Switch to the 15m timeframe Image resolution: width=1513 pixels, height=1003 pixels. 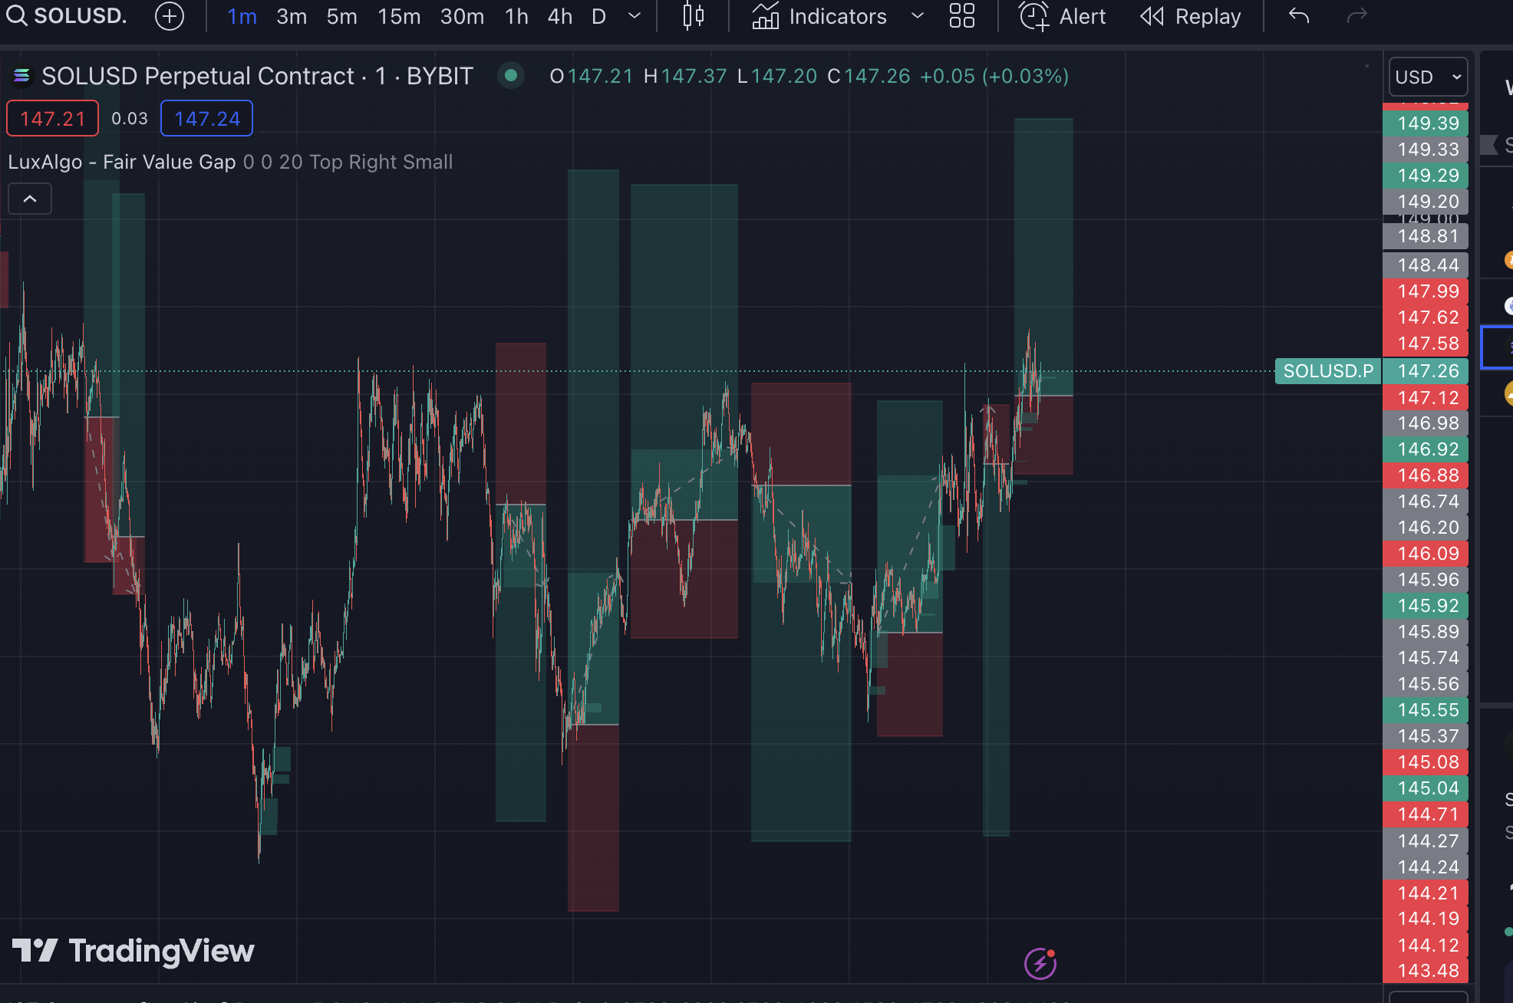399,16
